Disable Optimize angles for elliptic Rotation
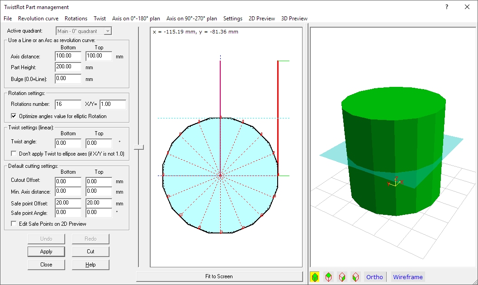 tap(13, 116)
